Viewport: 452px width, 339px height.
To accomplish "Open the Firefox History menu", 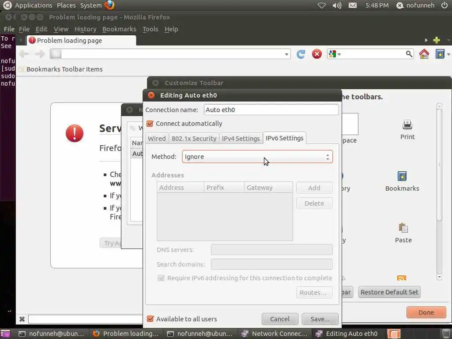I will [85, 29].
